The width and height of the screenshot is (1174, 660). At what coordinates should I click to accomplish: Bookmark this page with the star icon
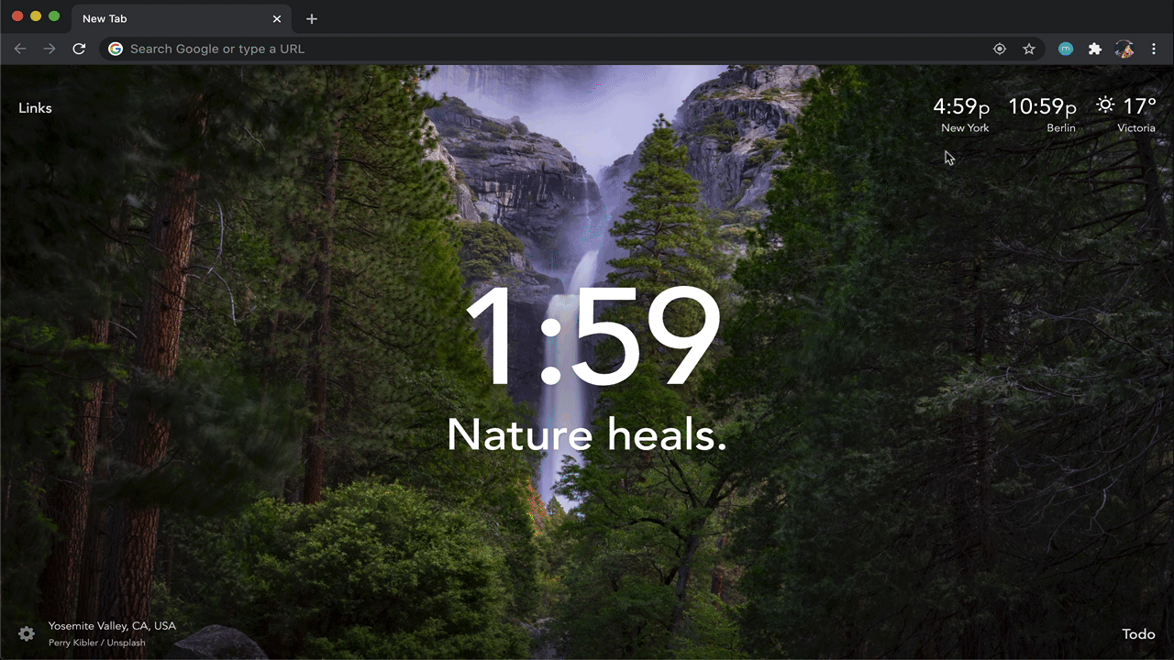[1029, 49]
